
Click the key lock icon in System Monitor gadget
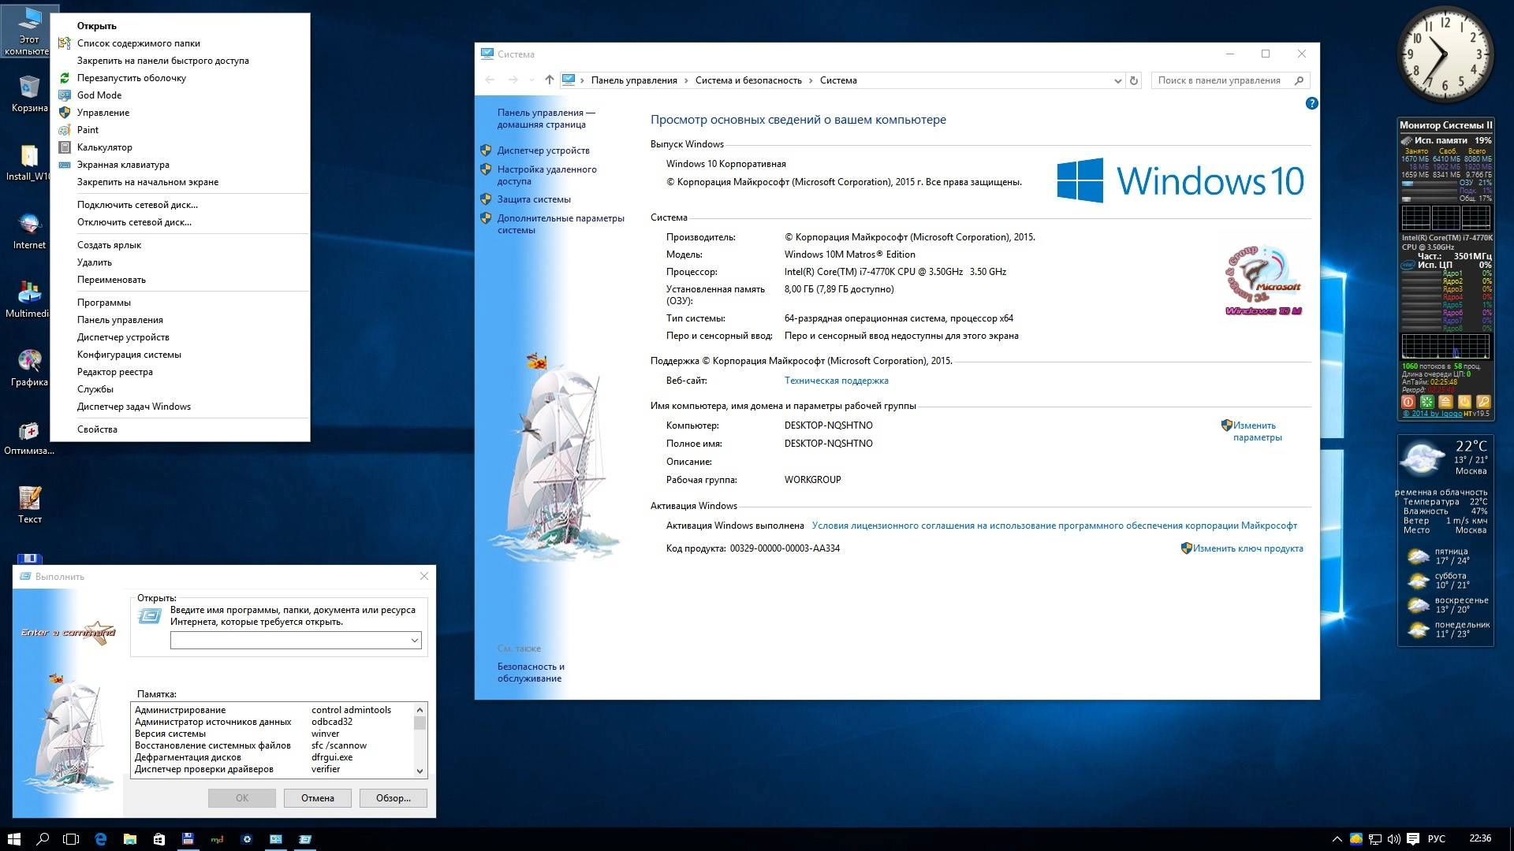click(x=1483, y=402)
